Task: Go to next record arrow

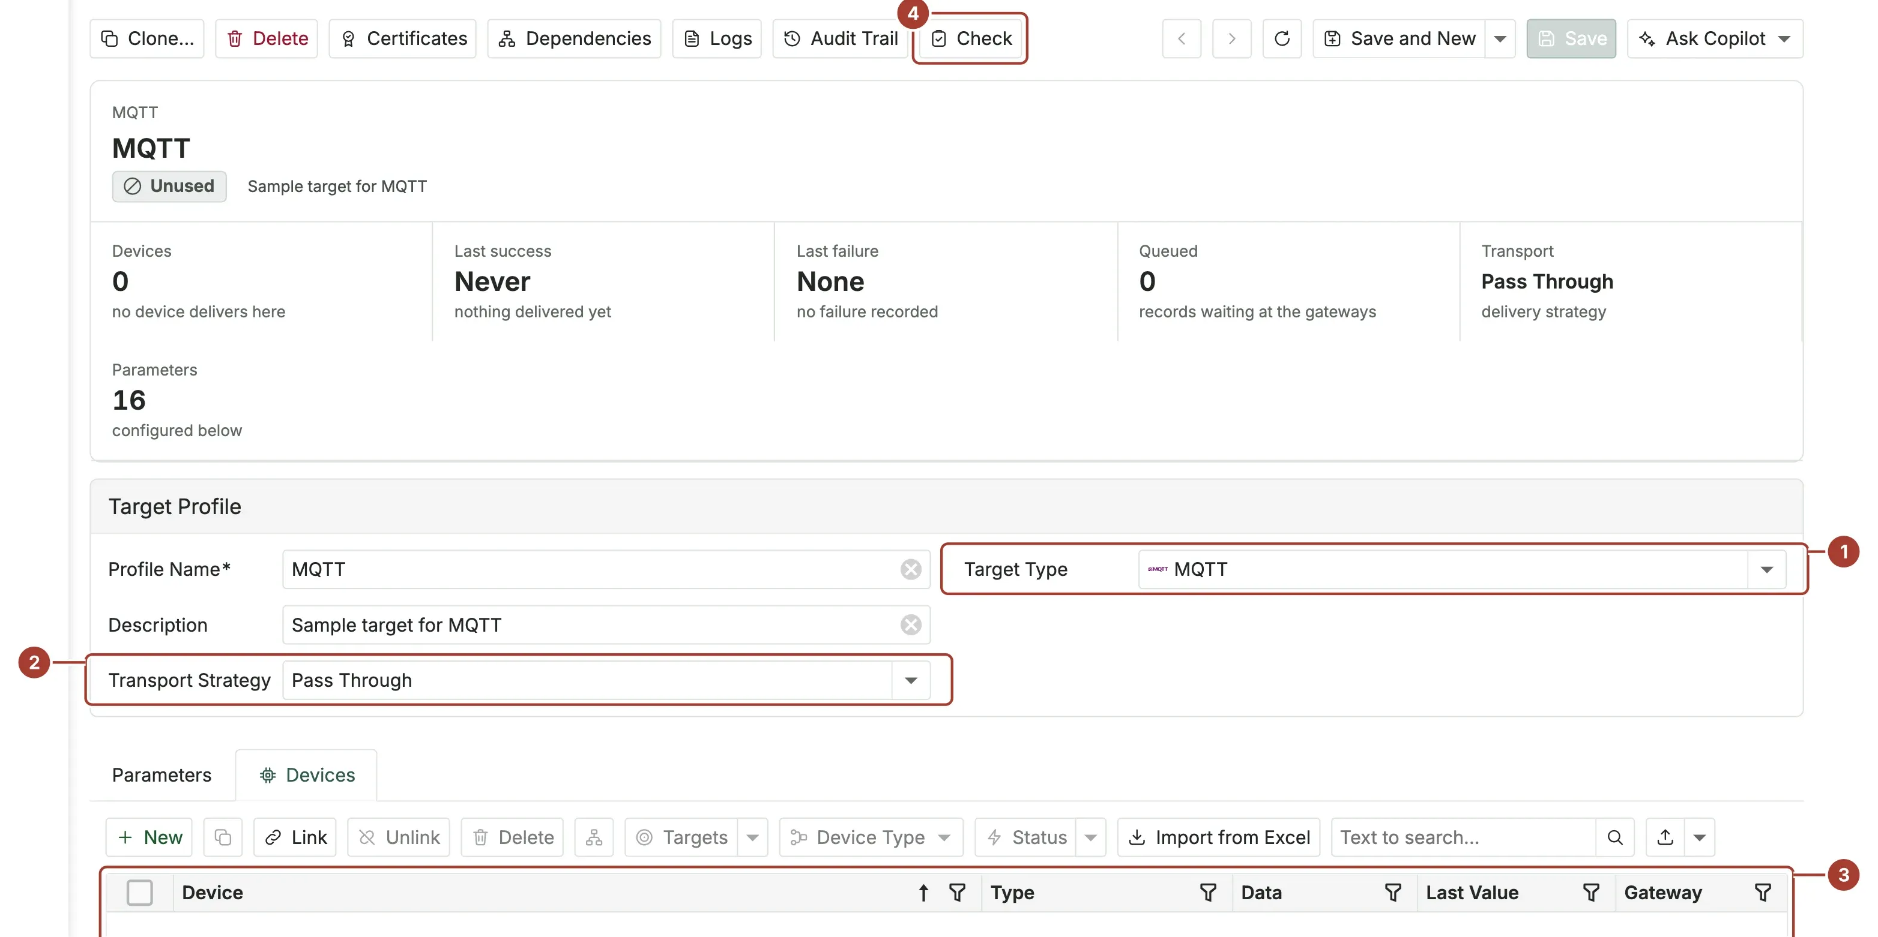Action: (1232, 38)
